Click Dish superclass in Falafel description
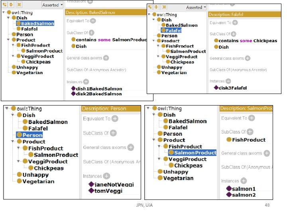This screenshot has height=215, width=287. tap(222, 47)
